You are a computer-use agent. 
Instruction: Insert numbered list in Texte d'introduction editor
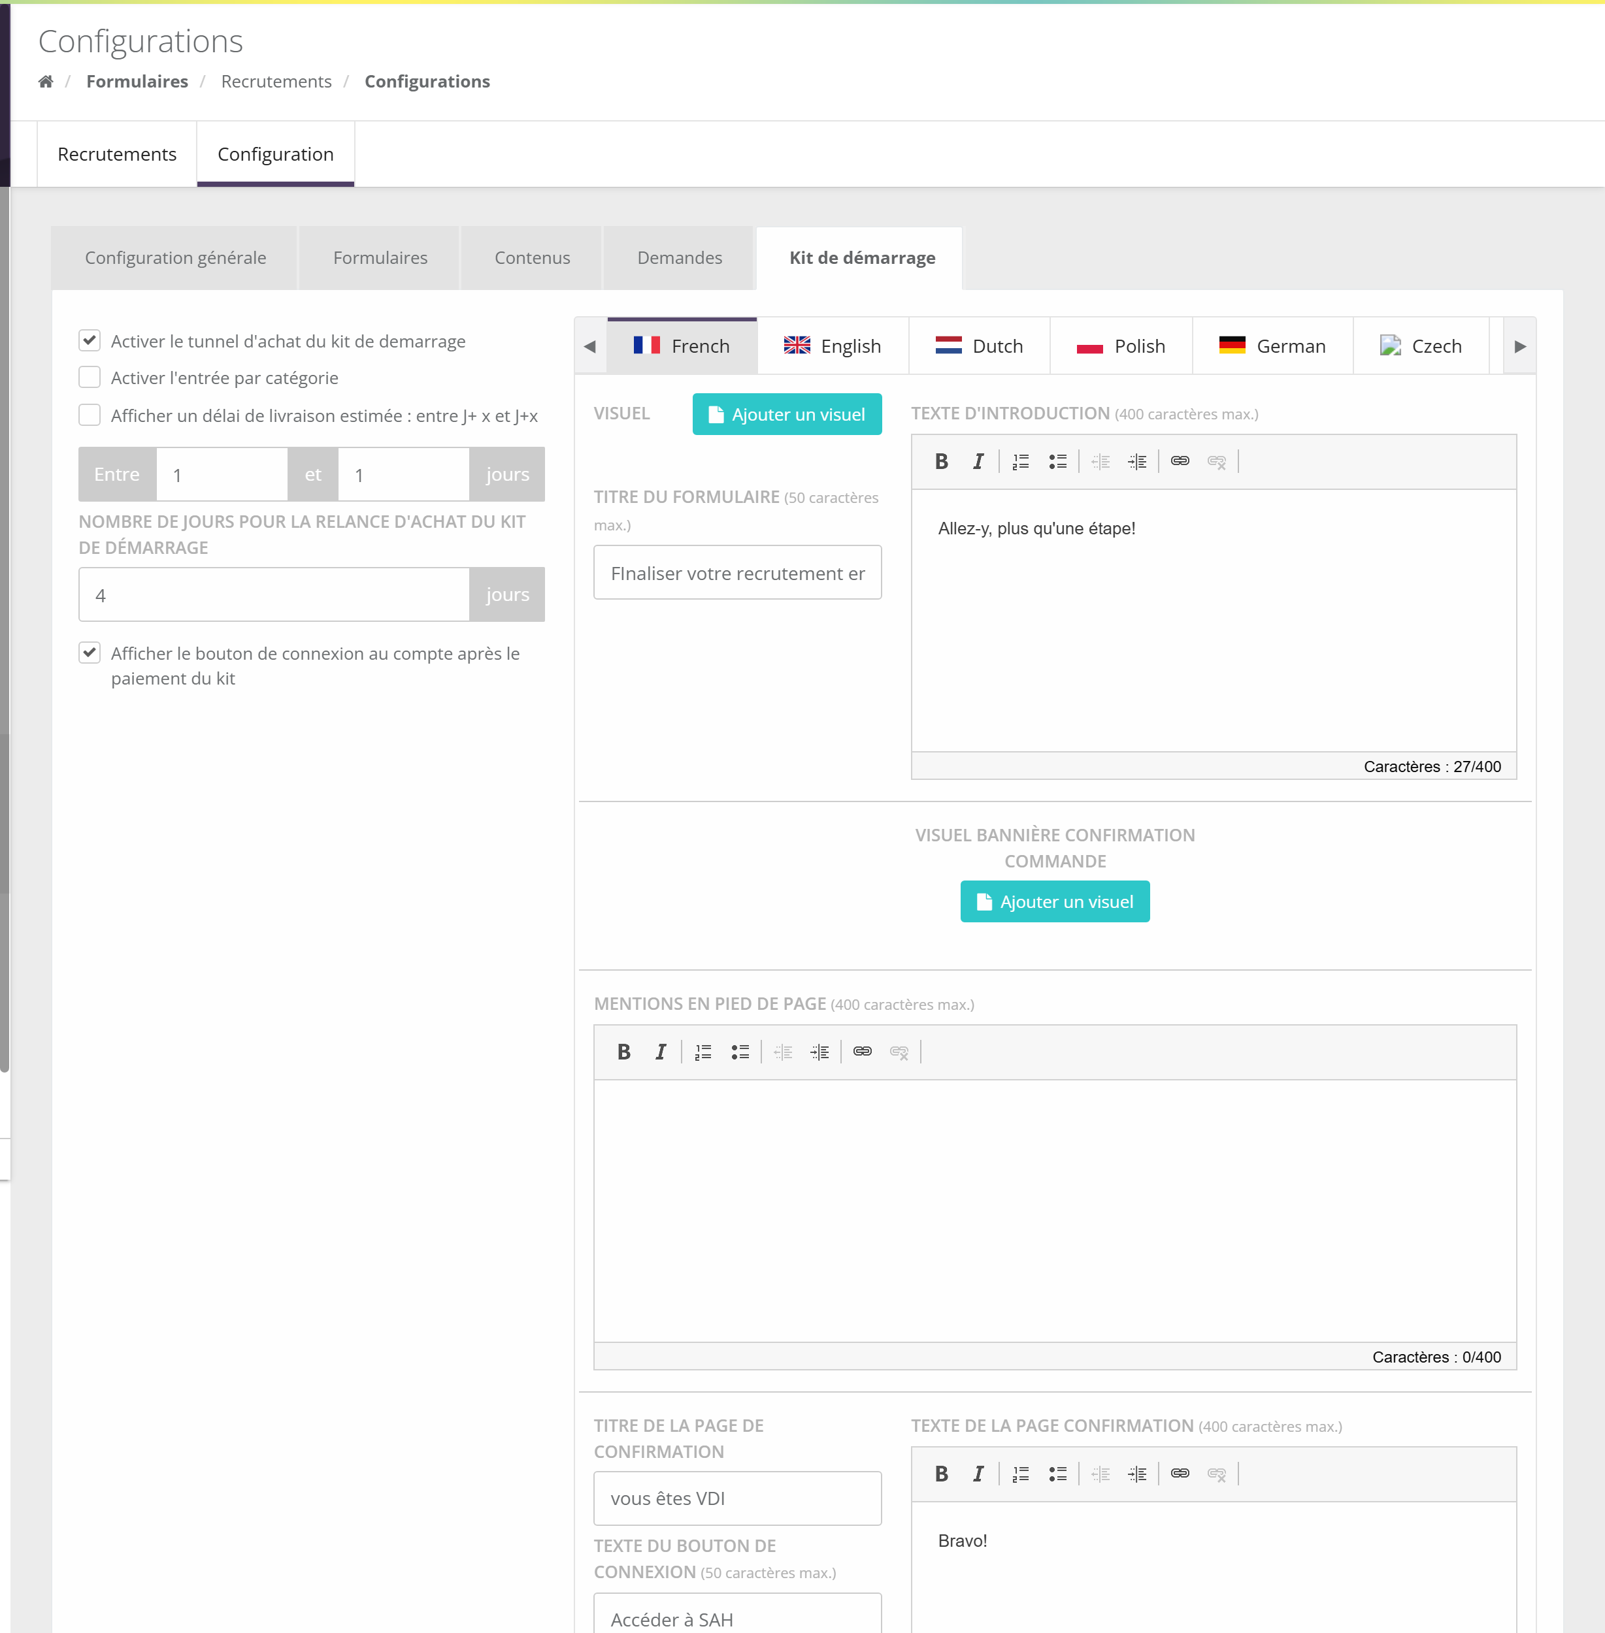coord(1021,462)
